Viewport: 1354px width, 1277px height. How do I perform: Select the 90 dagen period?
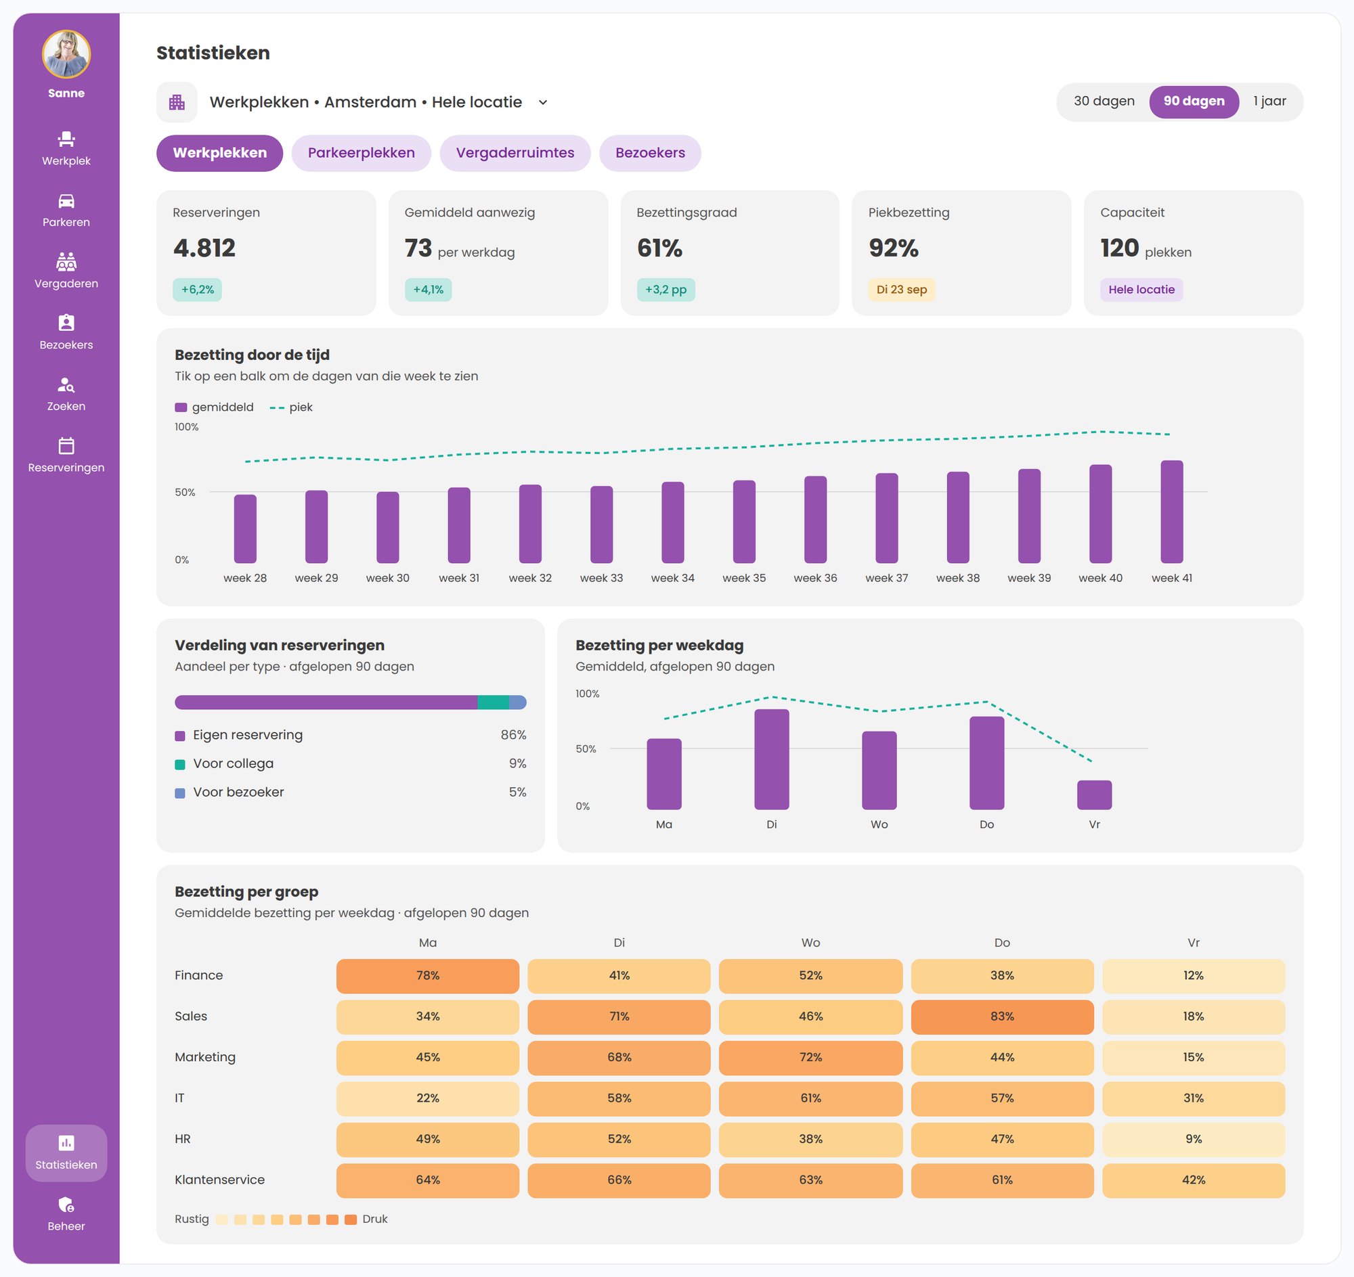coord(1194,102)
